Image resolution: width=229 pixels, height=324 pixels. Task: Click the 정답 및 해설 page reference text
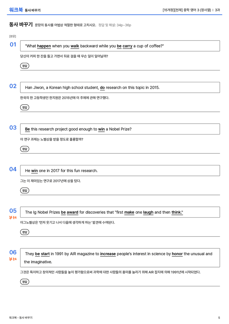[115, 25]
